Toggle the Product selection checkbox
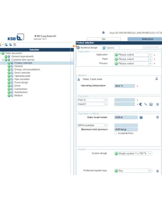Screen dimensions: 162x206 point(12,63)
